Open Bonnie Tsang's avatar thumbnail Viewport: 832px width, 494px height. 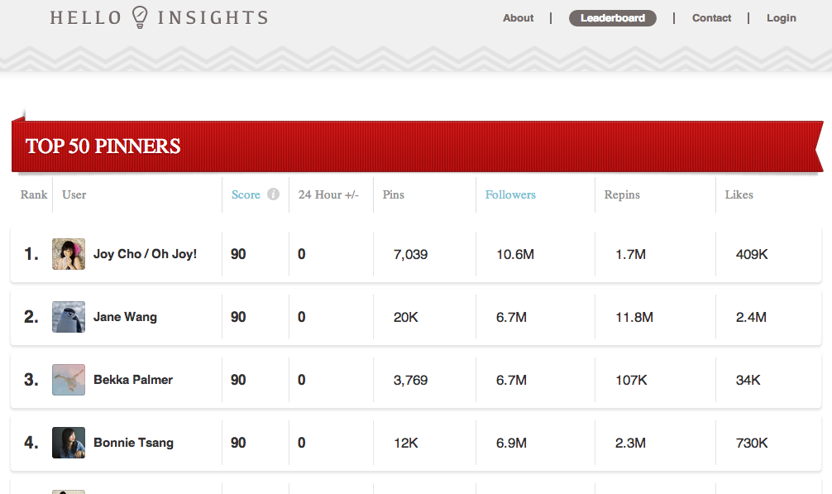point(69,443)
